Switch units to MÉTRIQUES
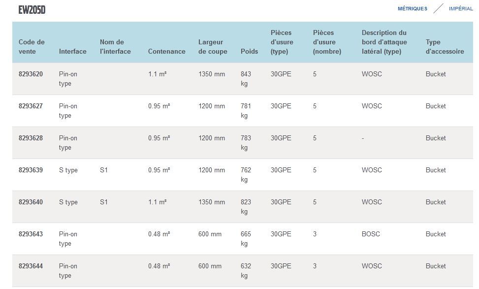 (412, 9)
